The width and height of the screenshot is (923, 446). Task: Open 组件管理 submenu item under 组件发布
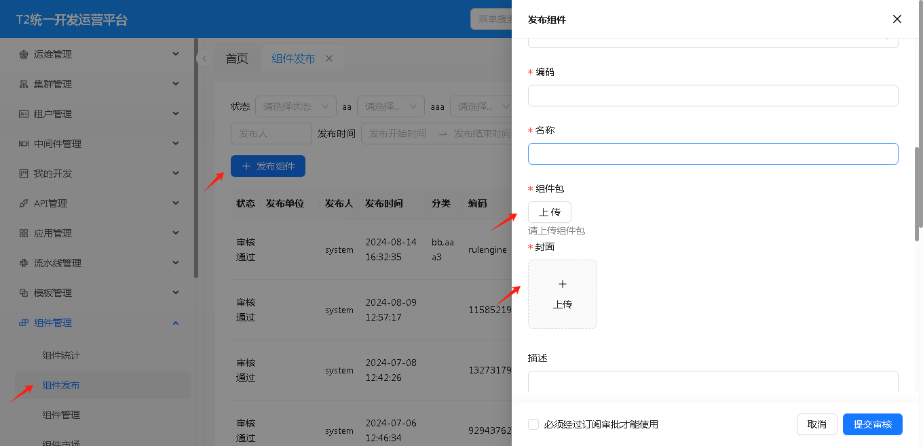coord(61,415)
